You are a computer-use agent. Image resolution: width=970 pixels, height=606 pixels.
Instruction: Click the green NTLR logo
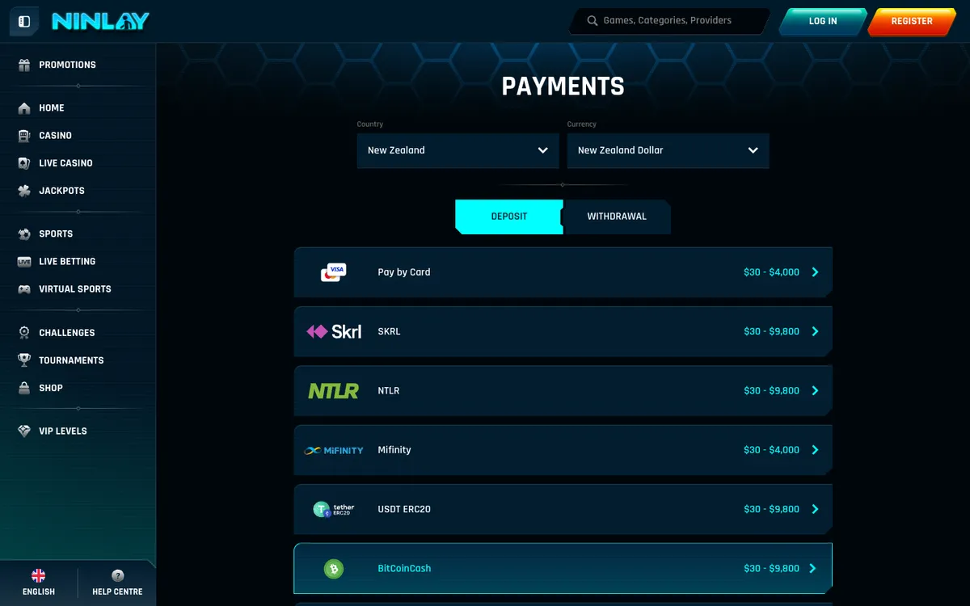[x=333, y=391]
